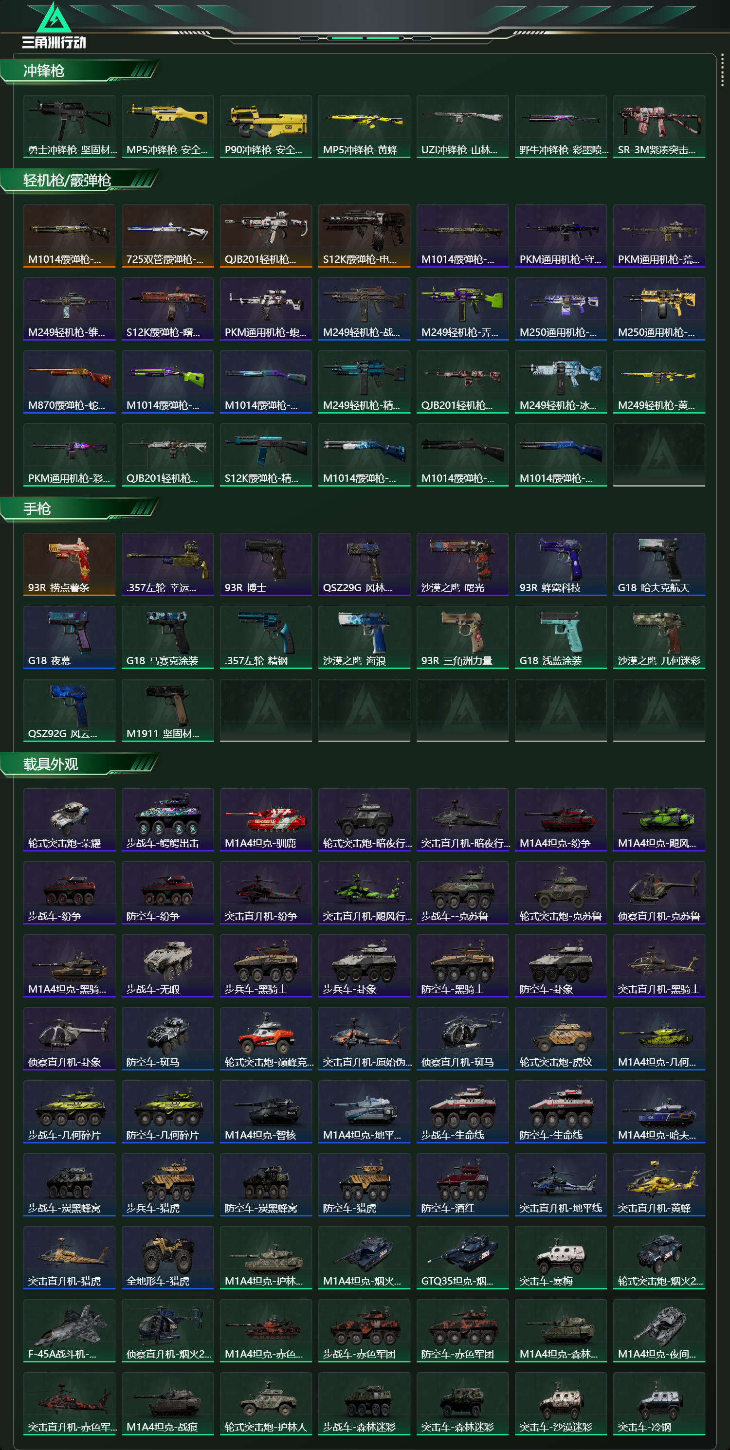Select the M1A4坦克-驯鹿 vehicle skin
Screen dimensions: 730x1450
[266, 819]
